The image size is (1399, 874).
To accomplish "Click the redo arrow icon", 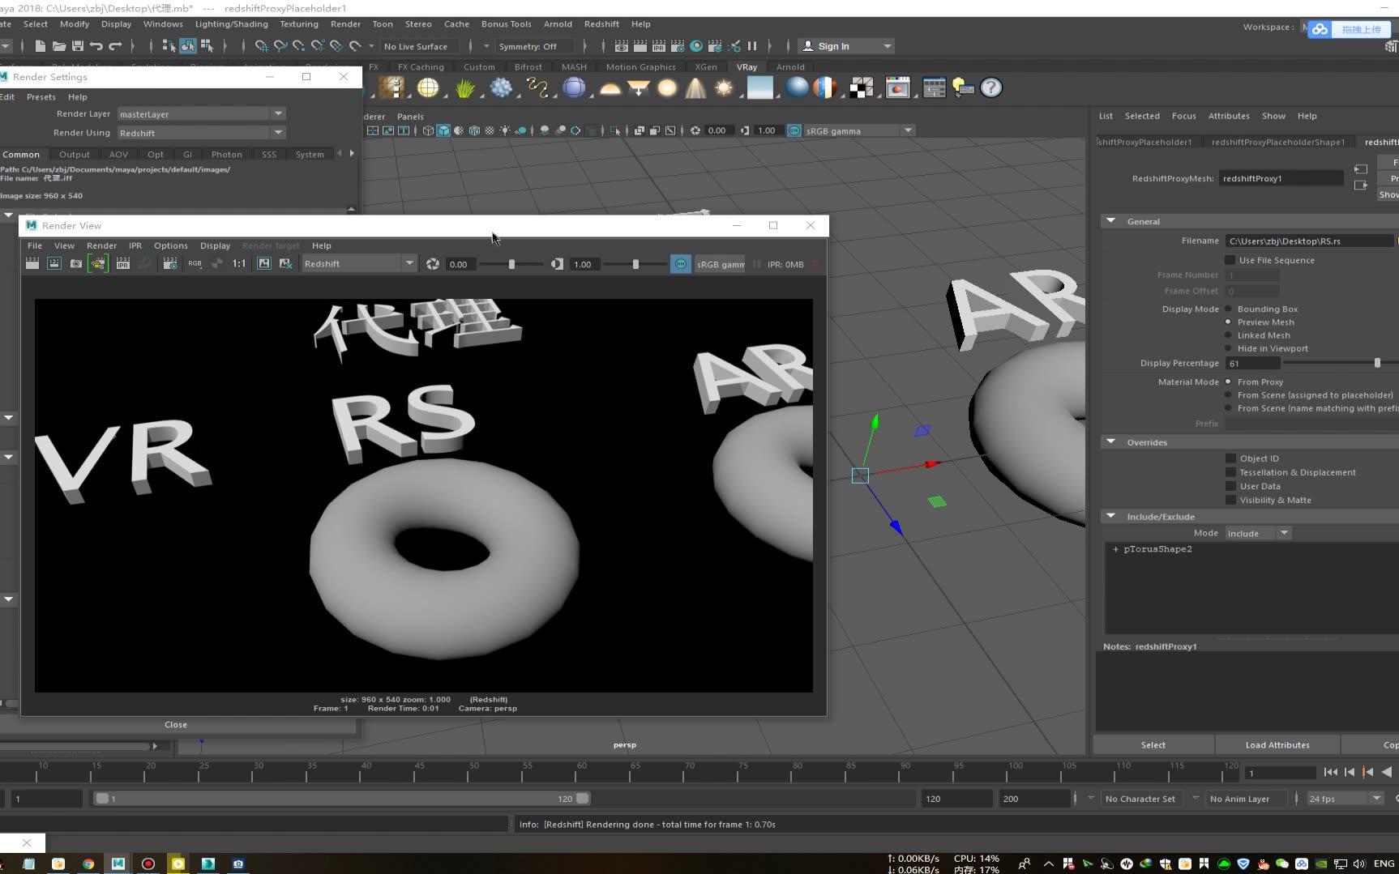I will (115, 46).
